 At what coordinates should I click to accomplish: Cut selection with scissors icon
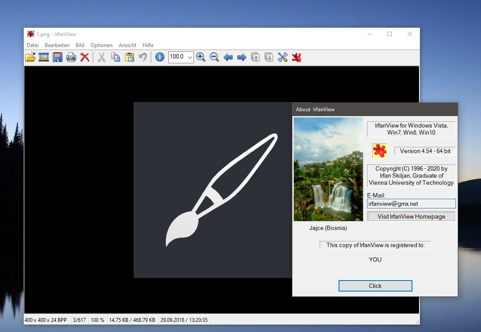(102, 57)
